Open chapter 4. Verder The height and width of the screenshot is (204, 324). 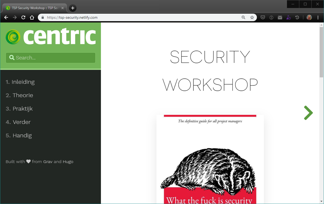point(18,122)
